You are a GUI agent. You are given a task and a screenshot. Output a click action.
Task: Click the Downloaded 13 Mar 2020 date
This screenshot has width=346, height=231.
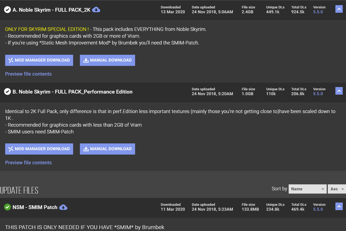pos(173,12)
